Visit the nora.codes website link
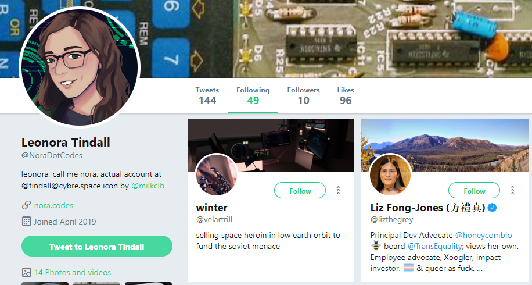 click(53, 205)
